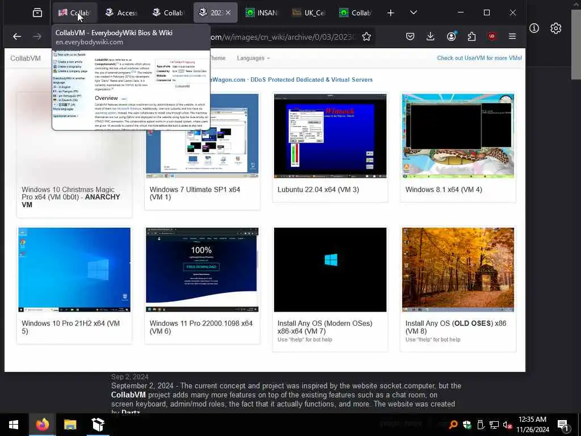Screen dimensions: 581x436
Task: Click the magnifier tray icon
Action: tap(453, 425)
